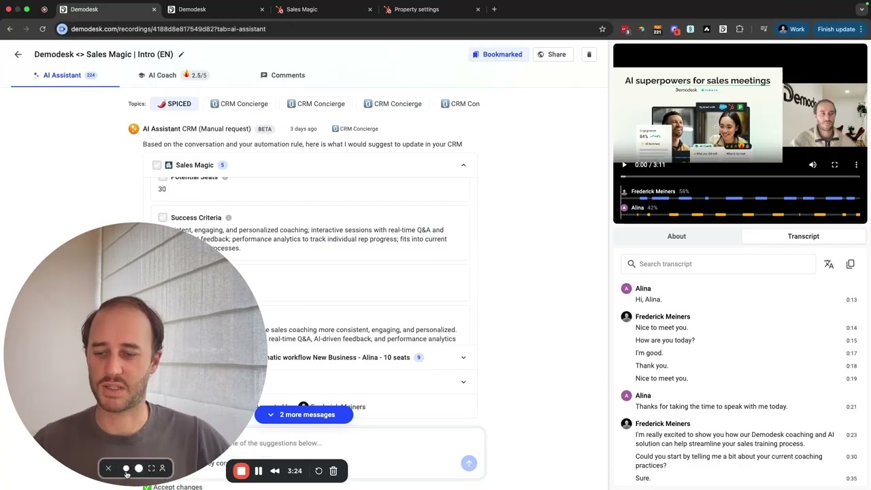
Task: Switch to the Comments tab
Action: coord(282,75)
